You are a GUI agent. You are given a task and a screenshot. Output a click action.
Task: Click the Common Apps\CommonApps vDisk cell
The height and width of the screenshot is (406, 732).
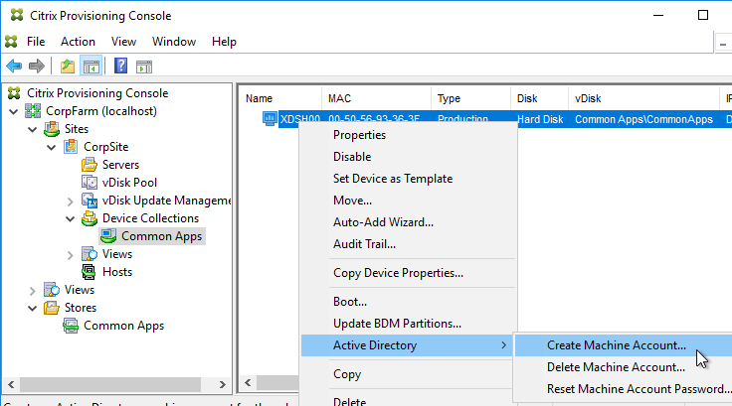pyautogui.click(x=643, y=119)
